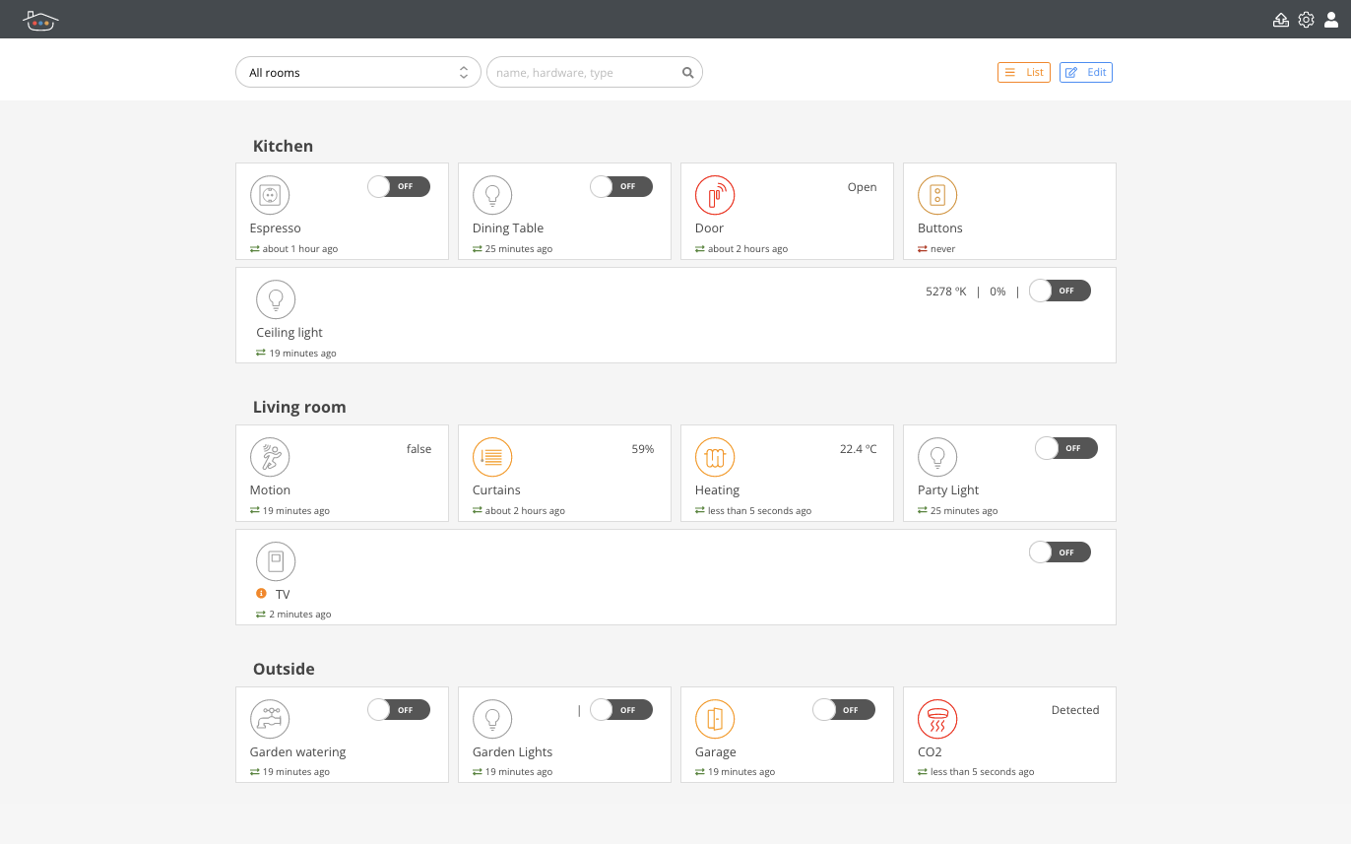The image size is (1351, 844).
Task: Open the user account menu icon
Action: tap(1331, 20)
